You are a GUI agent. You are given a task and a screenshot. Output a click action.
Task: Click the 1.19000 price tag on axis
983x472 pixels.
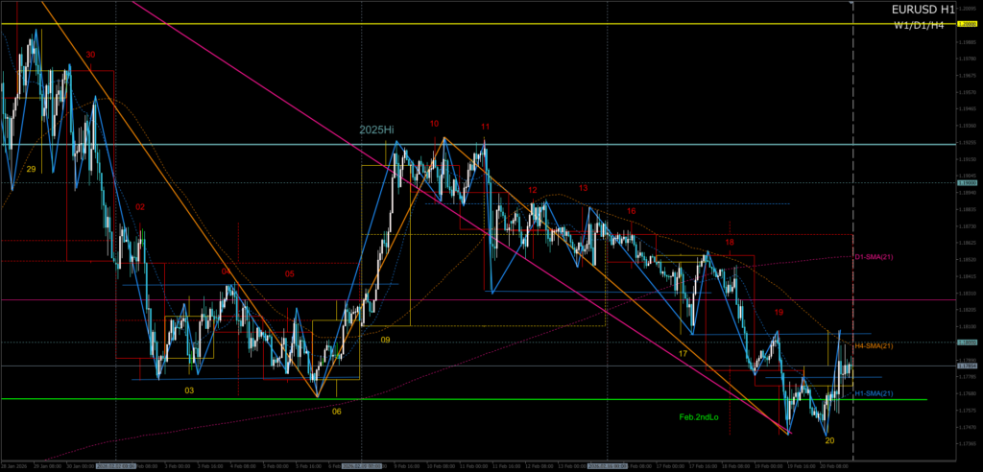(x=966, y=181)
